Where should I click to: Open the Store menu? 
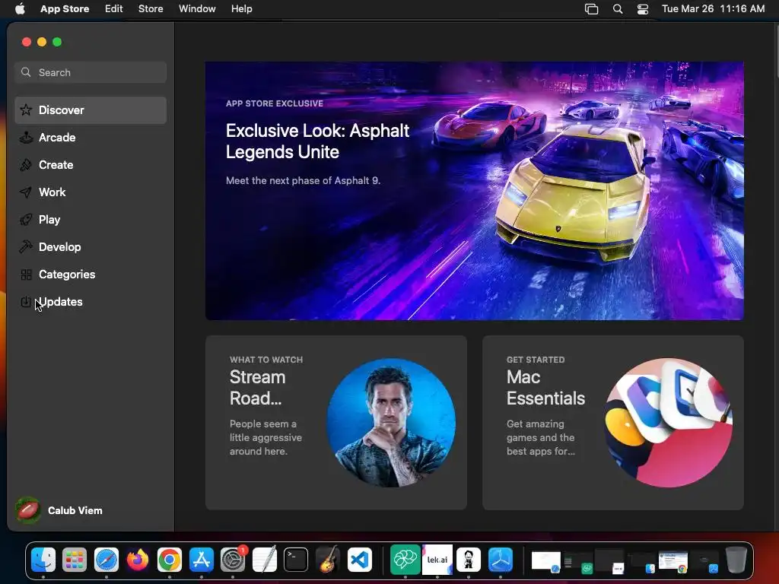point(151,9)
